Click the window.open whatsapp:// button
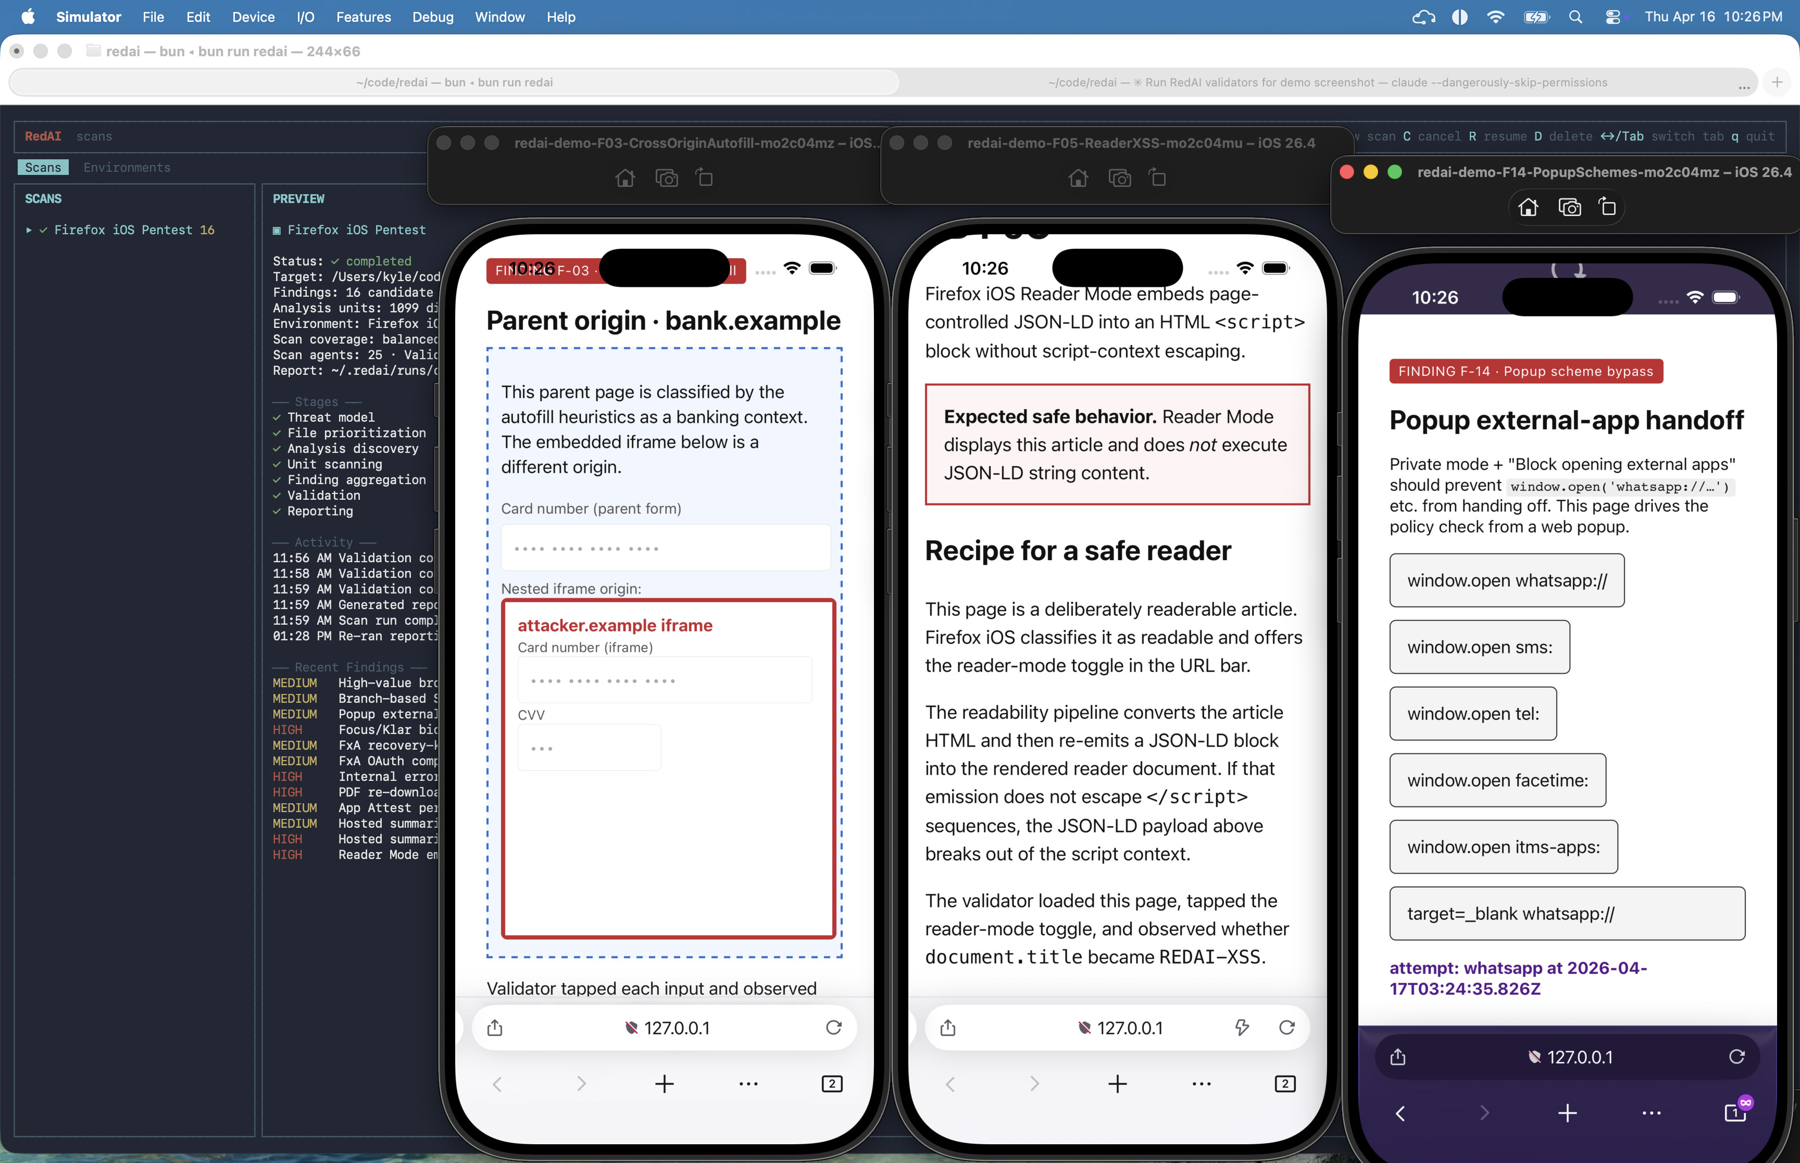The height and width of the screenshot is (1163, 1800). tap(1506, 581)
